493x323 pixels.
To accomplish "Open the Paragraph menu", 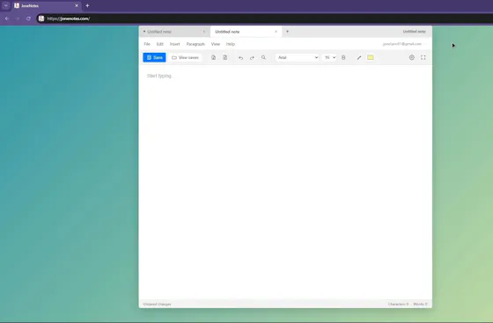I will (195, 44).
